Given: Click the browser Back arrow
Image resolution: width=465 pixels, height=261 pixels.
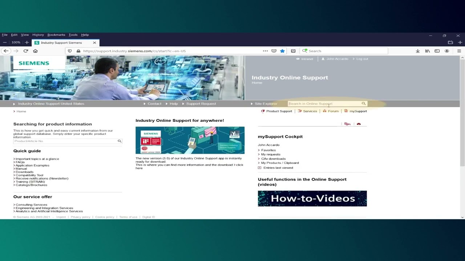Looking at the screenshot, I should [6, 51].
